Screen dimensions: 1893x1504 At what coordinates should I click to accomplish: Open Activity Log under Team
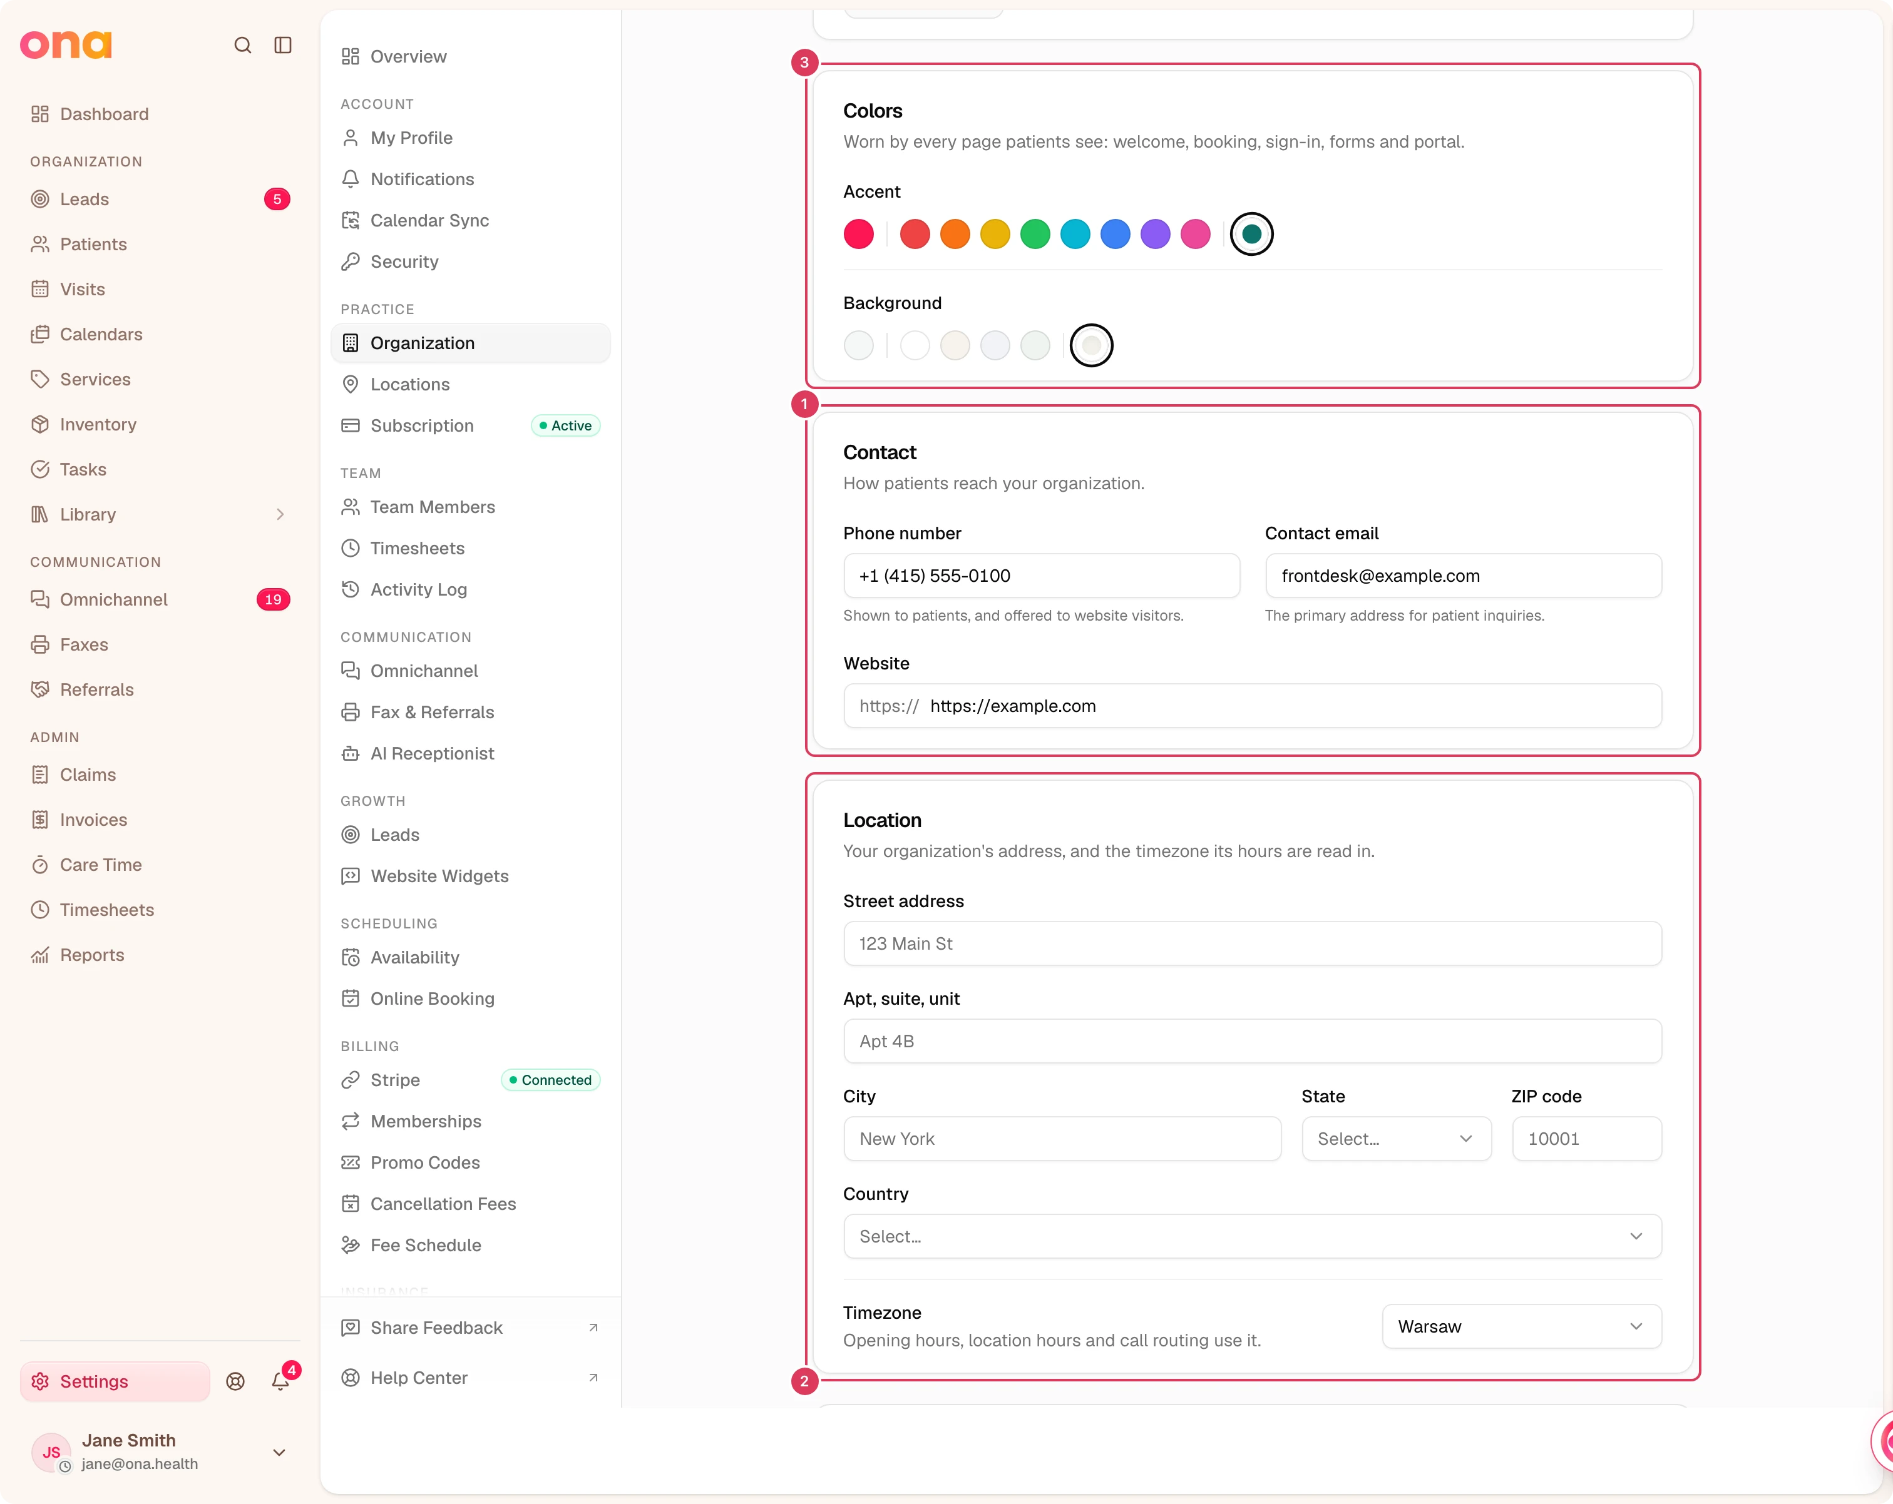[471, 590]
